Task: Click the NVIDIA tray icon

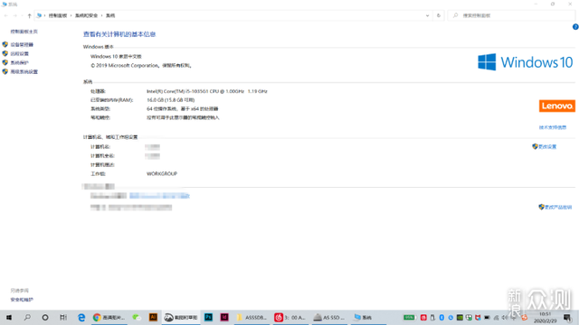Action: pyautogui.click(x=460, y=317)
